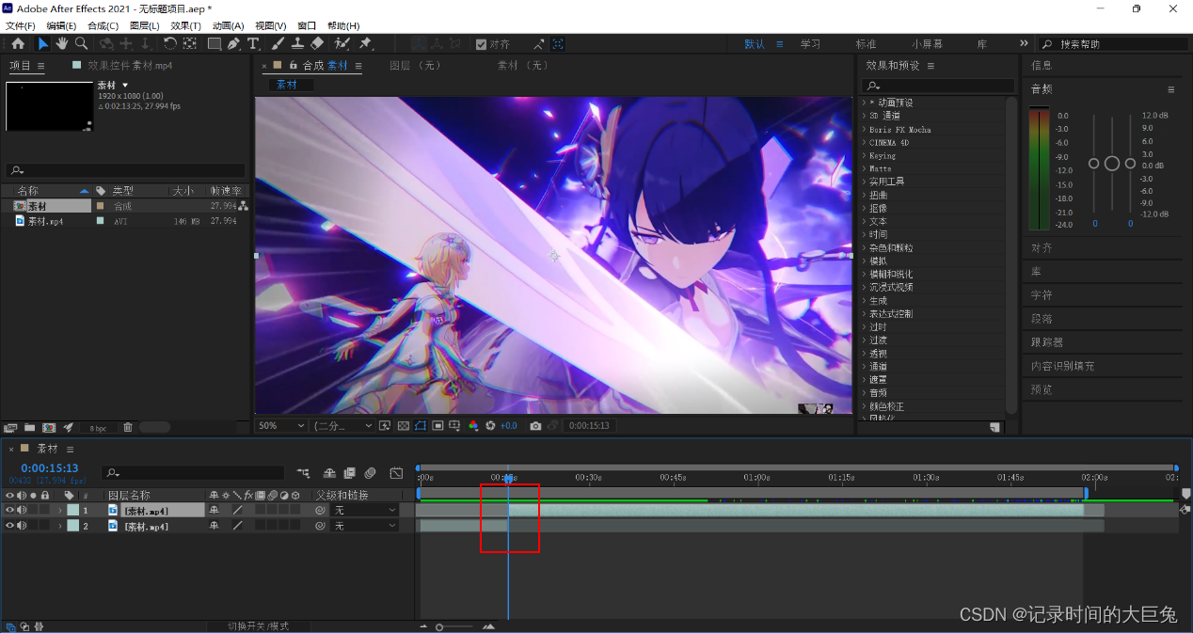Click the Effects & Presets panel scrollbar
The width and height of the screenshot is (1193, 633).
tap(1011, 254)
